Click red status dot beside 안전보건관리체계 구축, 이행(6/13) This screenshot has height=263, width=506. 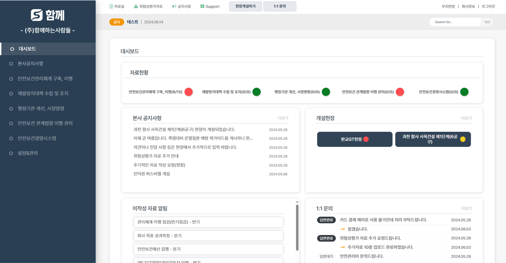pos(189,92)
